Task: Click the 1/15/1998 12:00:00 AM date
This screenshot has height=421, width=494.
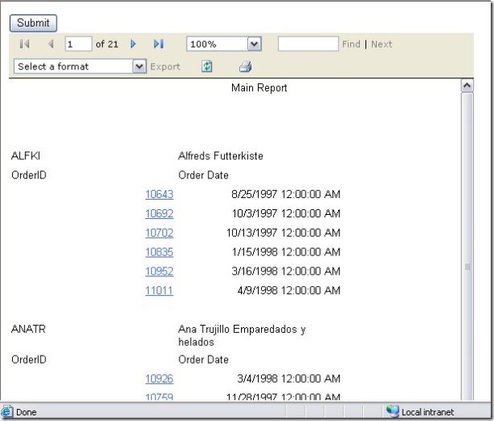Action: point(286,252)
